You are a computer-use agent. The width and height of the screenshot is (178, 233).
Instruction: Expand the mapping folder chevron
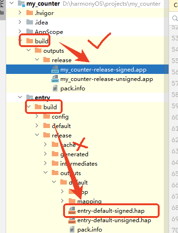coord(62,201)
